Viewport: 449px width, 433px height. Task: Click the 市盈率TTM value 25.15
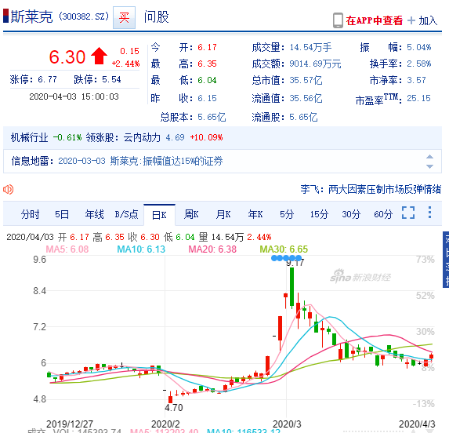[x=418, y=98]
